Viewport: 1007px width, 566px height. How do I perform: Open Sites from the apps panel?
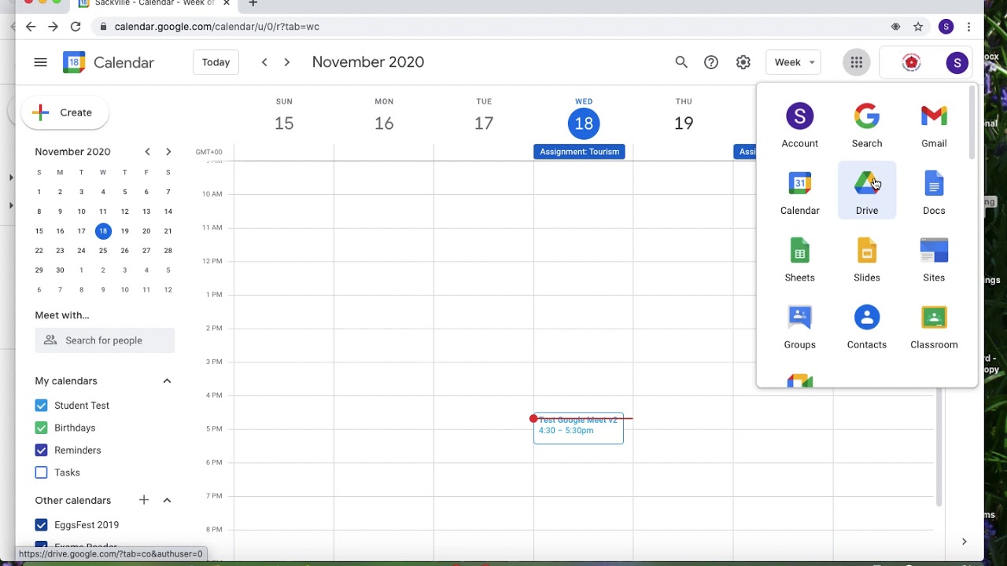(934, 259)
